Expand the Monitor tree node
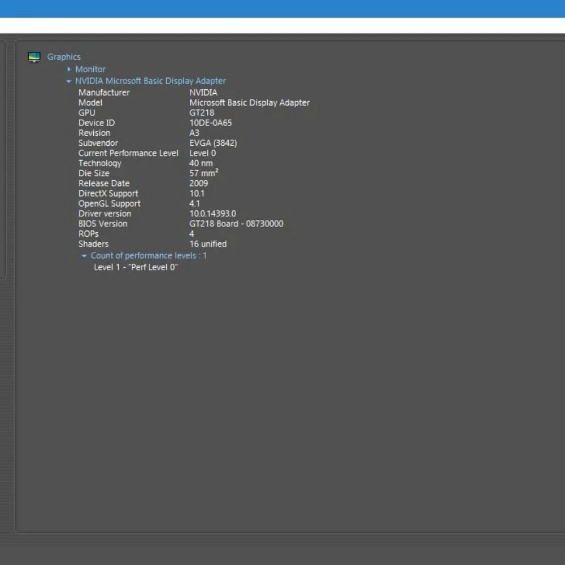 pos(69,69)
